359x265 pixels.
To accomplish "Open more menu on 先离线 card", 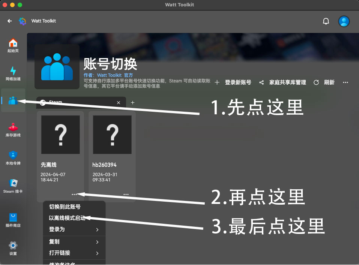I will pos(74,194).
